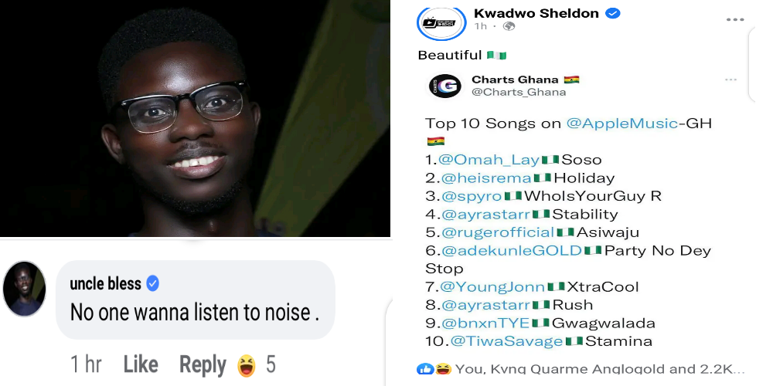The image size is (773, 386).
Task: View the list of people who reacted
Action: (599, 369)
